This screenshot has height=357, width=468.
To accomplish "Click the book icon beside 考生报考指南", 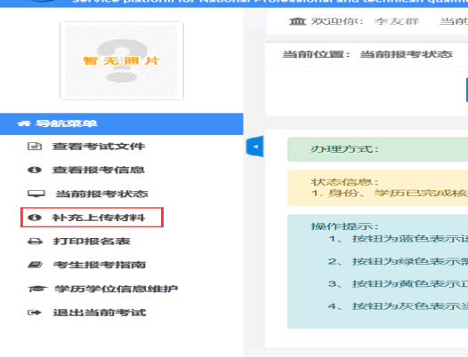I will pos(36,265).
